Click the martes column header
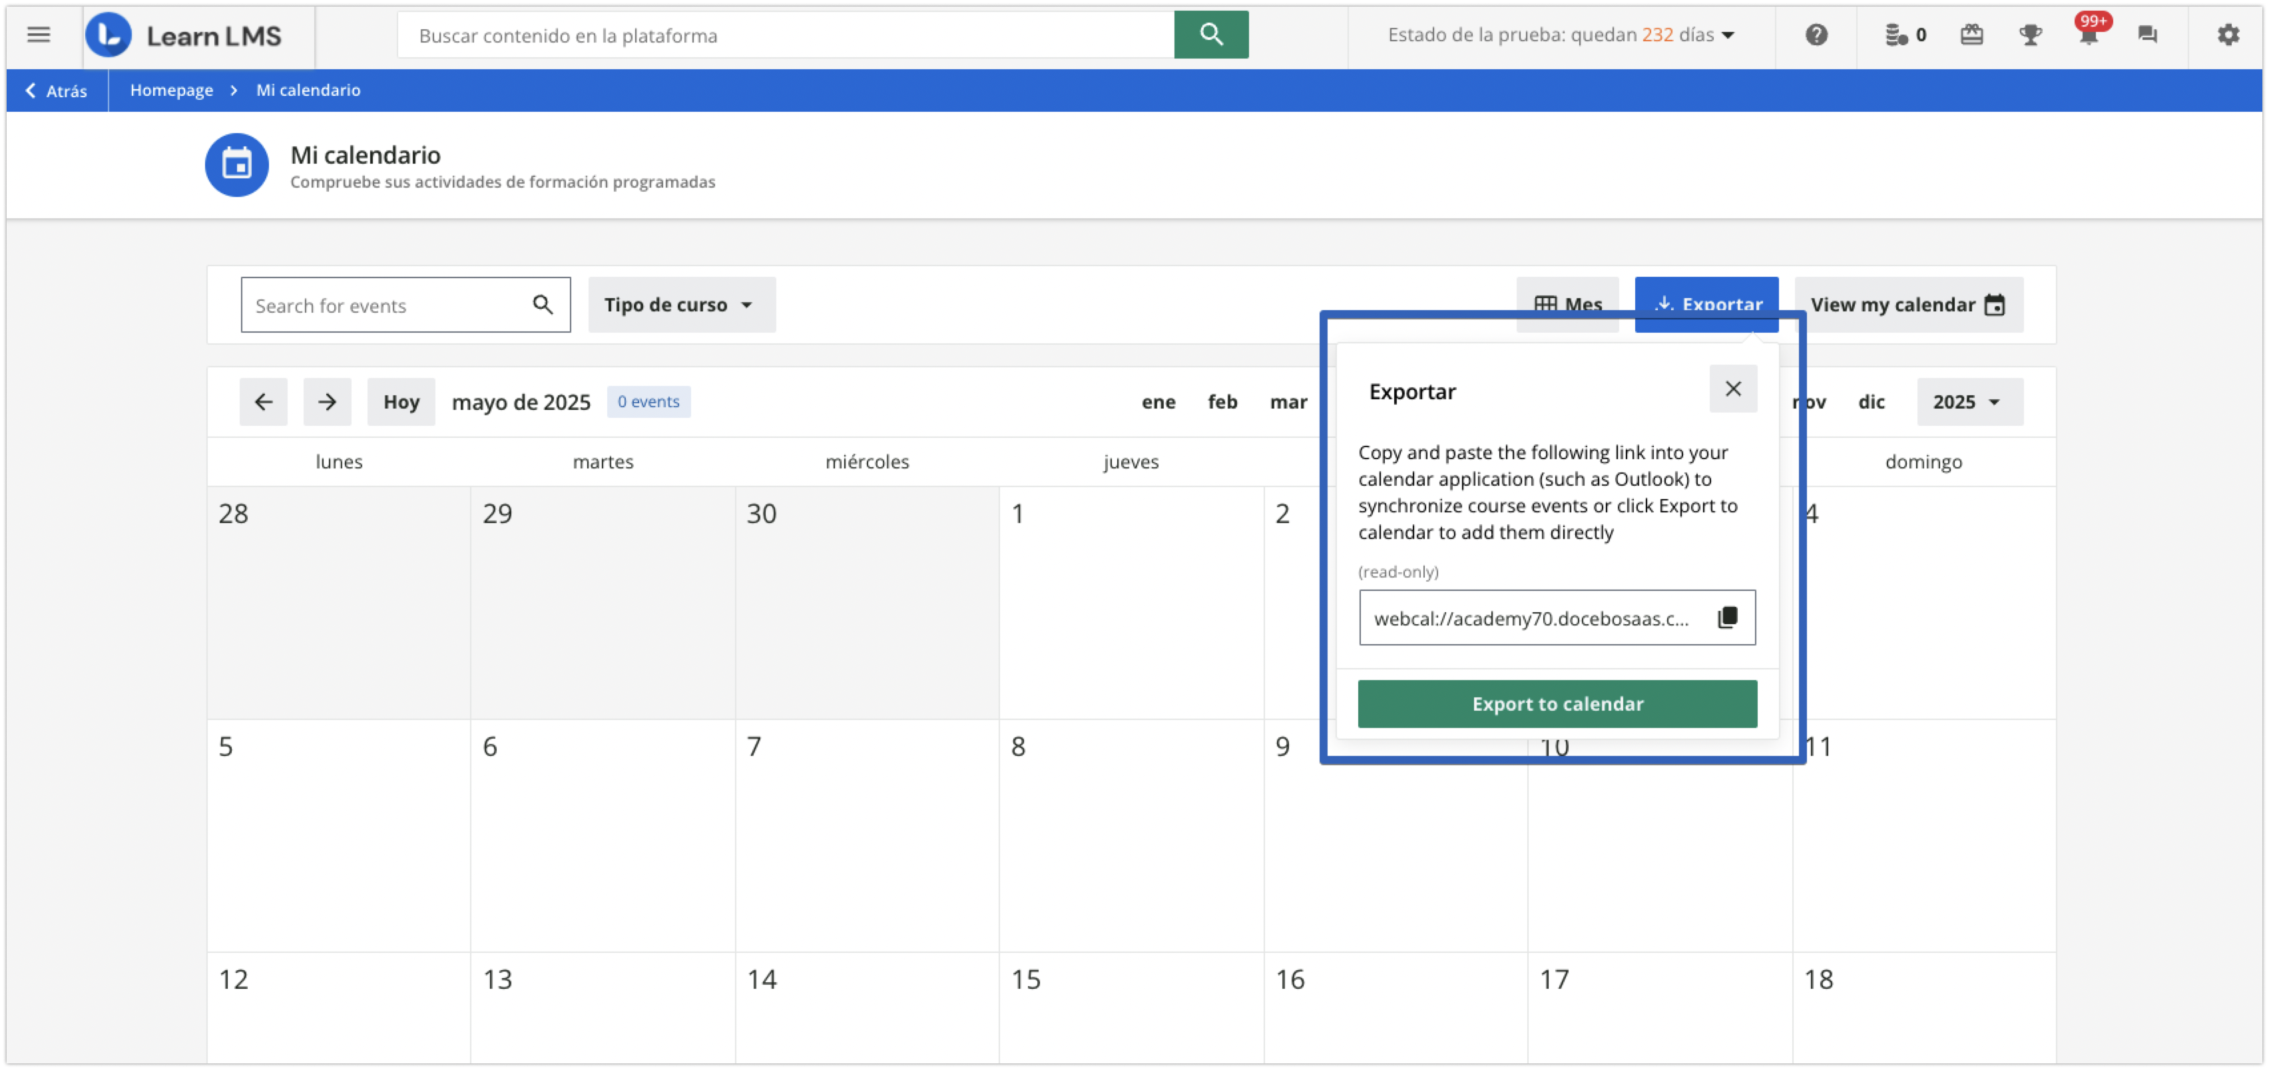 click(x=603, y=461)
